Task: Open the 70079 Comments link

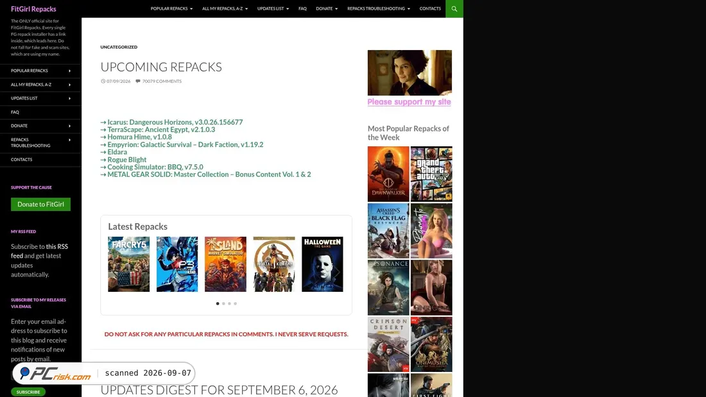Action: tap(162, 81)
